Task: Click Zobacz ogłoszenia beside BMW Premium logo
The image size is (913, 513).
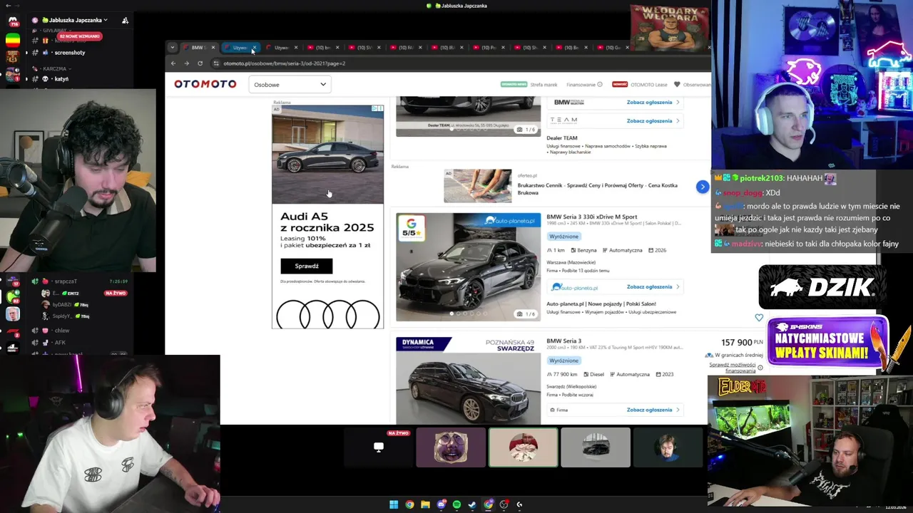Action: click(x=653, y=102)
